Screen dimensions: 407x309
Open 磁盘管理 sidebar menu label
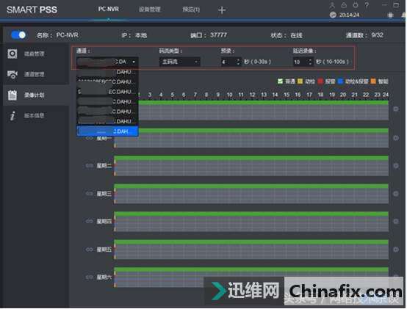tap(35, 54)
